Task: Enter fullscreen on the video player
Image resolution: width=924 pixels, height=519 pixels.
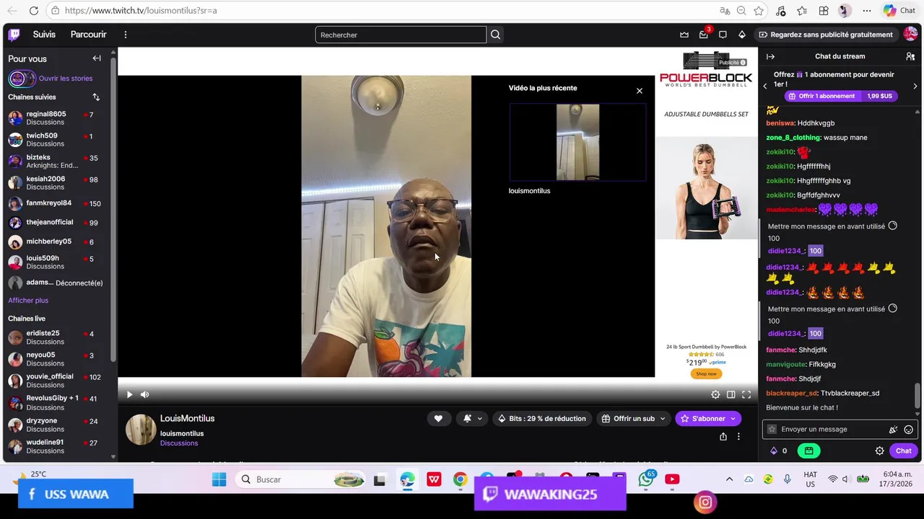Action: (746, 394)
